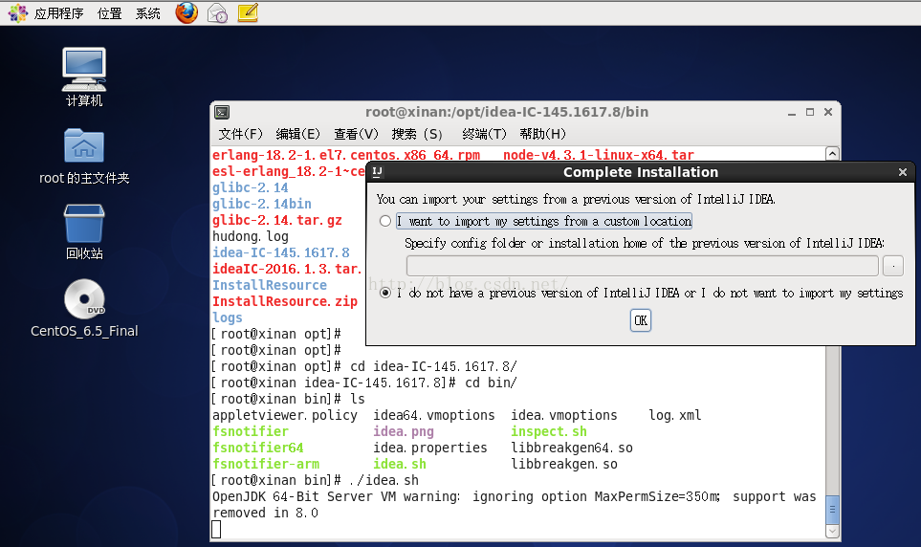Open the terminal 终端(T) menu
Viewport: 921px width, 547px height.
tap(484, 134)
